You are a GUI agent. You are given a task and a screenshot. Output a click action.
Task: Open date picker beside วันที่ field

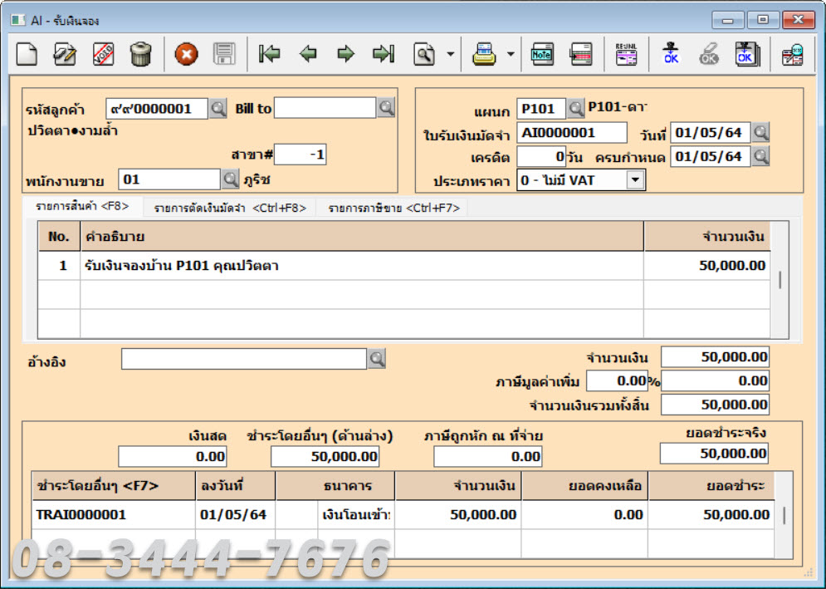[760, 132]
